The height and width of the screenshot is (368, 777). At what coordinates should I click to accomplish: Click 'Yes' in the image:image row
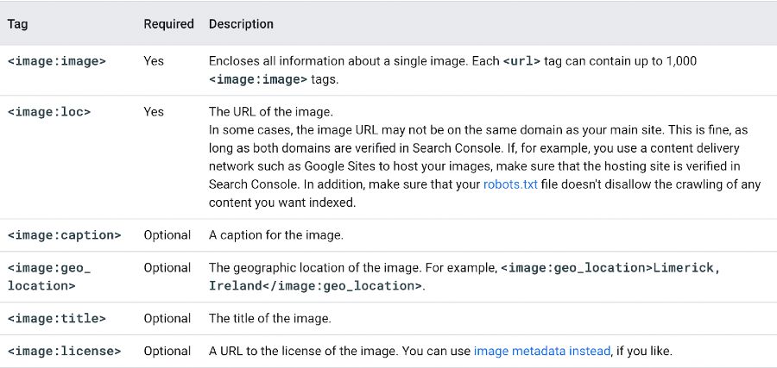154,61
